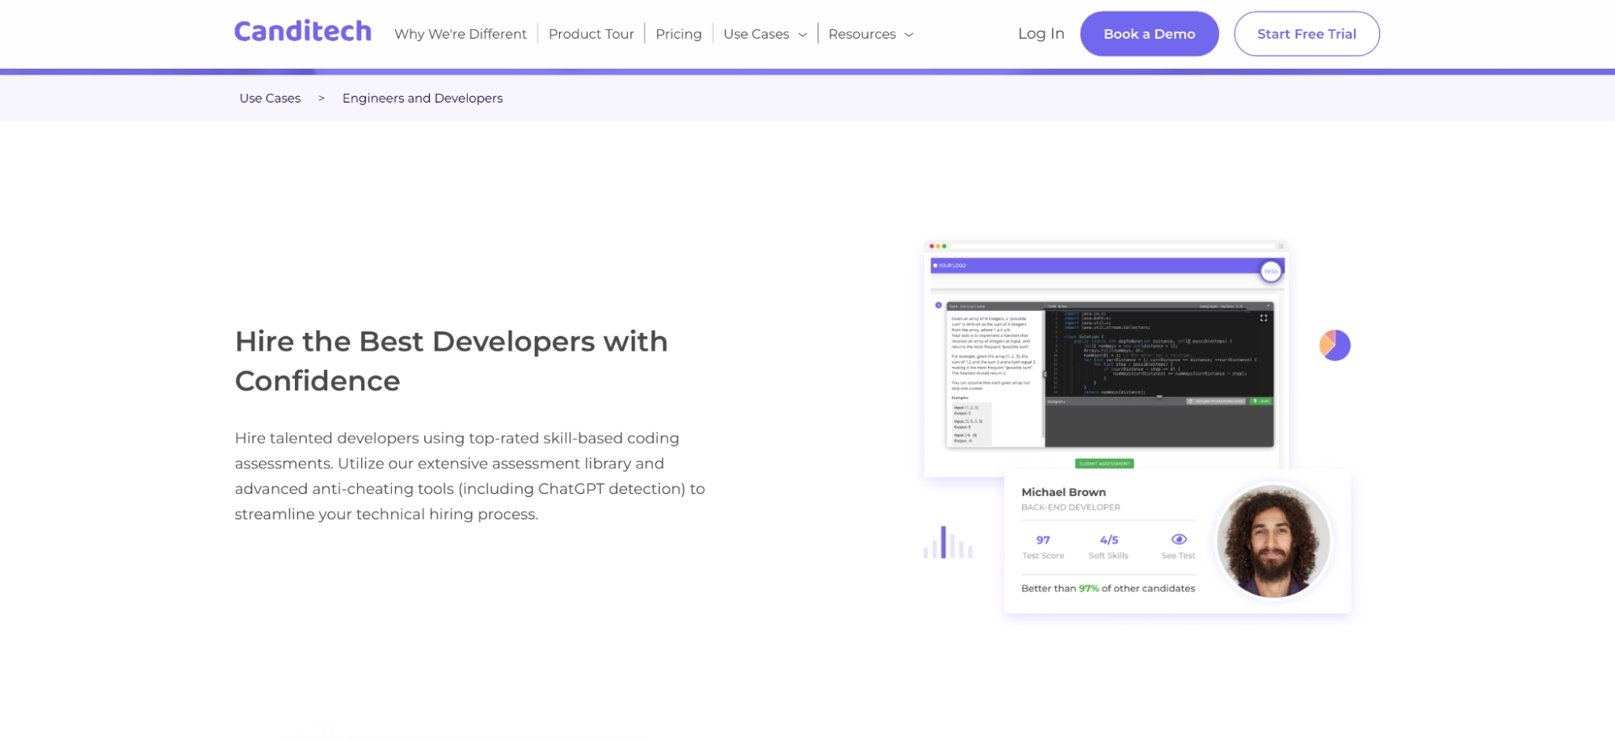Screen dimensions: 1615x741
Task: Click the pie chart icon
Action: point(1335,345)
